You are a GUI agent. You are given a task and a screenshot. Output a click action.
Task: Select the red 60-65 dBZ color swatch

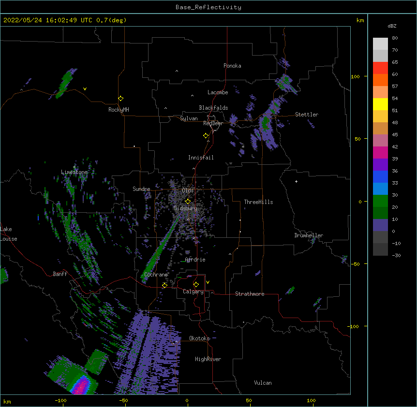click(380, 68)
